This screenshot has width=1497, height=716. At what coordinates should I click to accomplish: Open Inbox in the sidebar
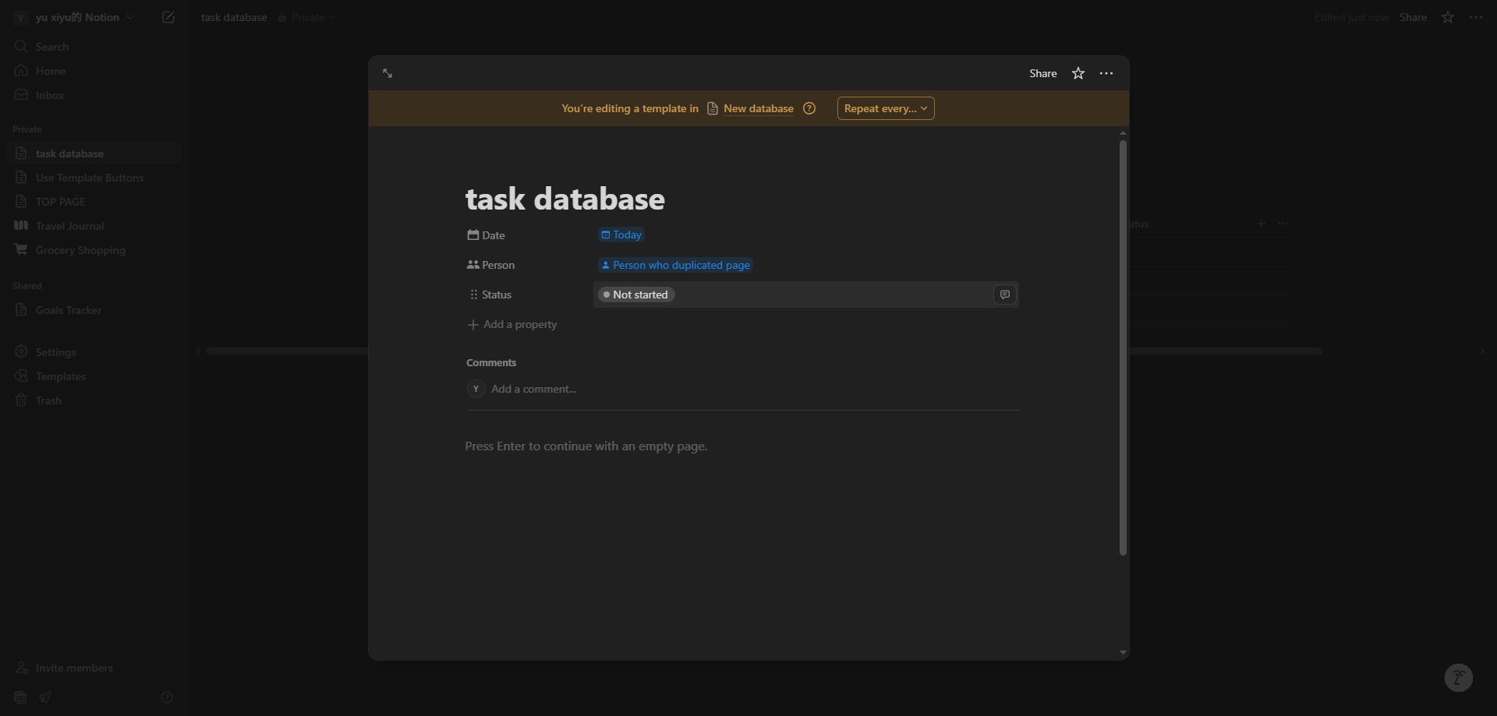[92, 95]
